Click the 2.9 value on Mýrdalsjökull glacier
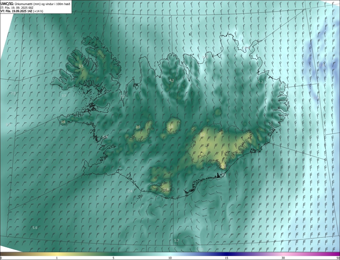The width and height of the screenshot is (340, 260). 166,190
